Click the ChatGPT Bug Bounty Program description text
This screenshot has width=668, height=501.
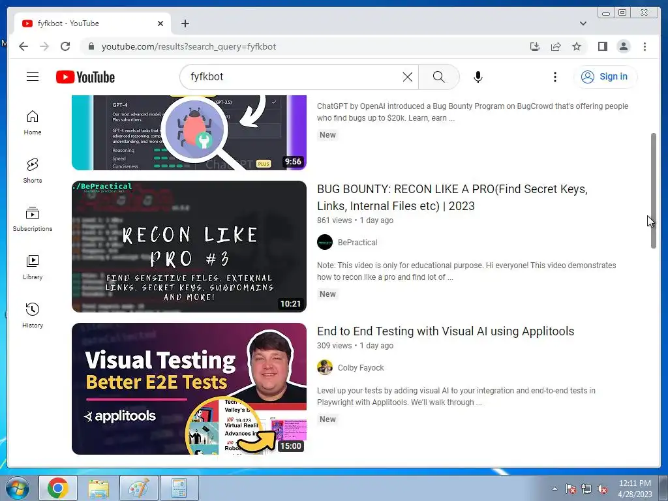point(472,112)
